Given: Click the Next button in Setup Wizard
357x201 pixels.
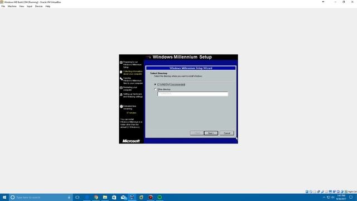Looking at the screenshot, I should point(211,133).
